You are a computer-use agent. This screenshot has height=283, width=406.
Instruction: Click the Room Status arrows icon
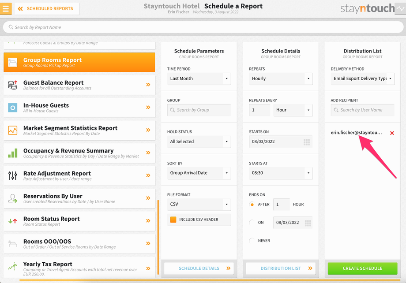pos(12,221)
